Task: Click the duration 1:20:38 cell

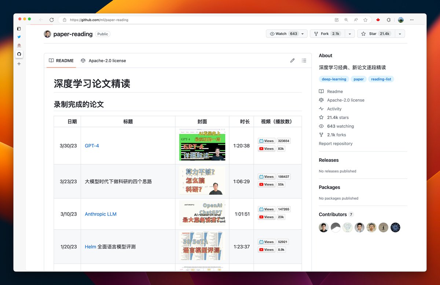Action: (242, 146)
